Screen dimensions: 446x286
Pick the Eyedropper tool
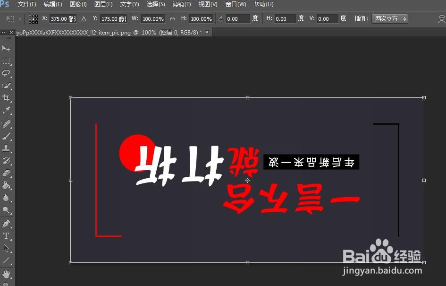coord(6,110)
